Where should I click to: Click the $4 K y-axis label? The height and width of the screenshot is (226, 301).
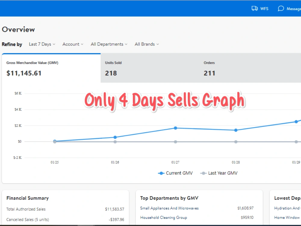click(x=18, y=110)
